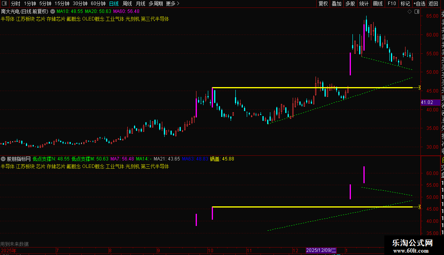Add stock via +自选 button

point(419,4)
